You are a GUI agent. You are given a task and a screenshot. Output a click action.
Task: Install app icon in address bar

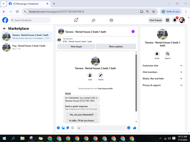pyautogui.click(x=142, y=12)
